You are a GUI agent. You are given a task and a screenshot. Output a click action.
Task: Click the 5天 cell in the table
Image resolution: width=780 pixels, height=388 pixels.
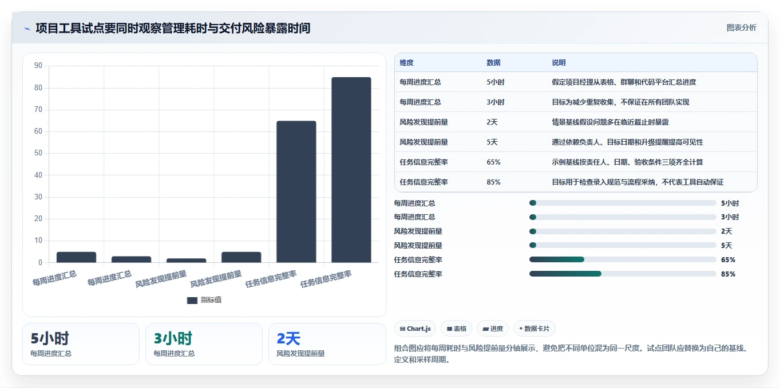492,142
